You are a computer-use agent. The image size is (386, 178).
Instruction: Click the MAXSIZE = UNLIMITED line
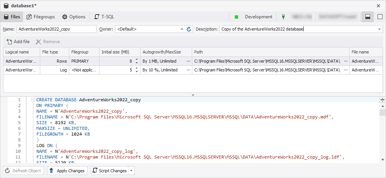click(63, 128)
